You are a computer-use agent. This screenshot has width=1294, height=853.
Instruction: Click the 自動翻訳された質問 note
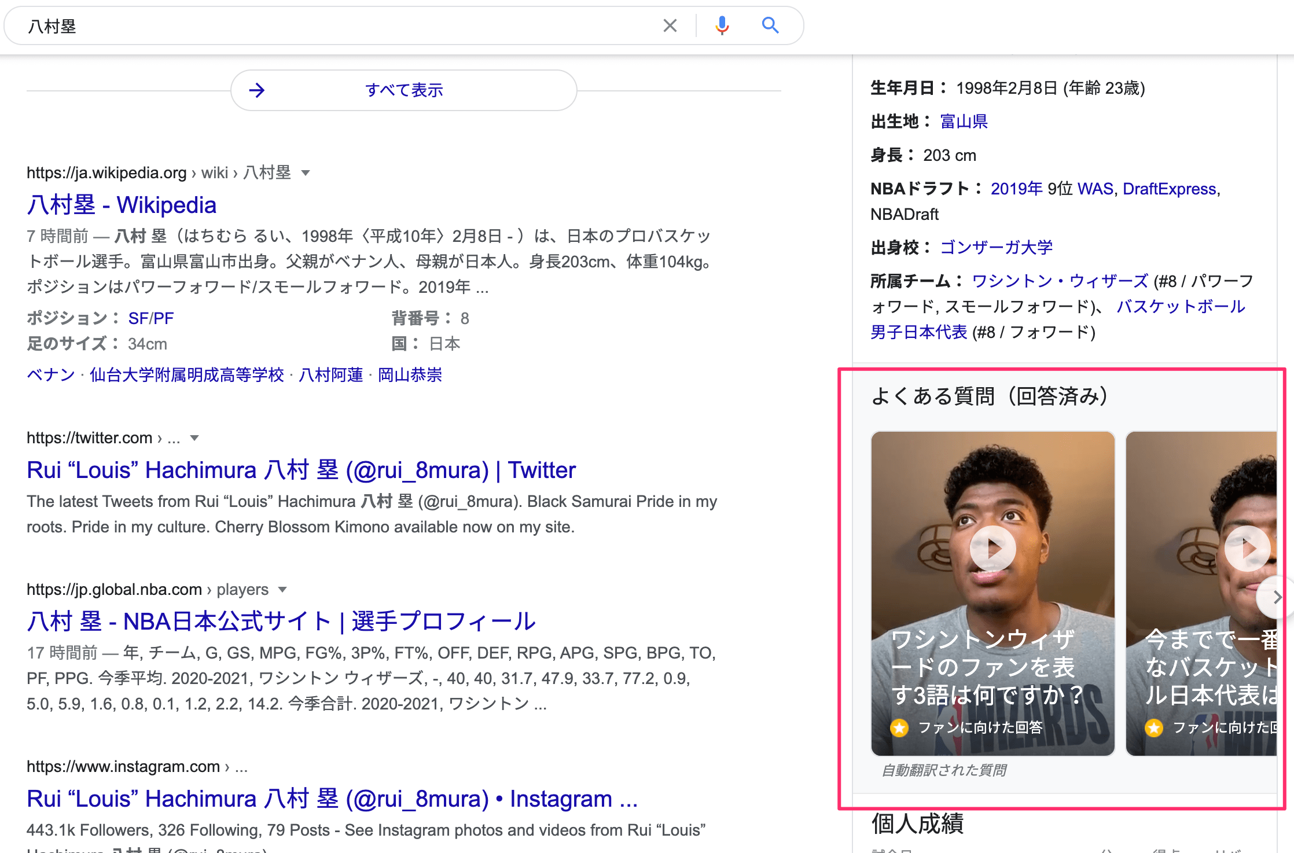tap(944, 770)
